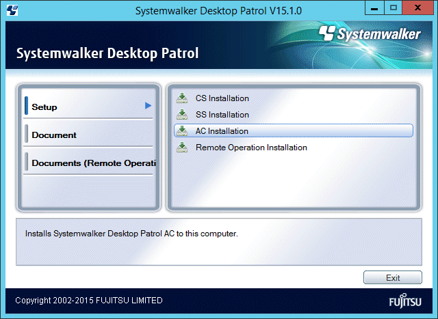Click the AC installation description text
Viewport: 438px width, 319px height.
(131, 234)
